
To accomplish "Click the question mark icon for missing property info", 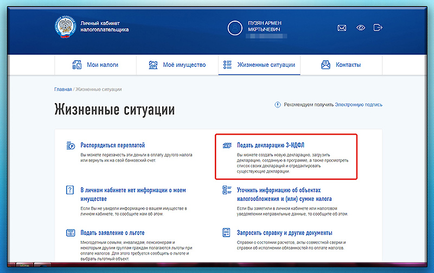I will (70, 190).
